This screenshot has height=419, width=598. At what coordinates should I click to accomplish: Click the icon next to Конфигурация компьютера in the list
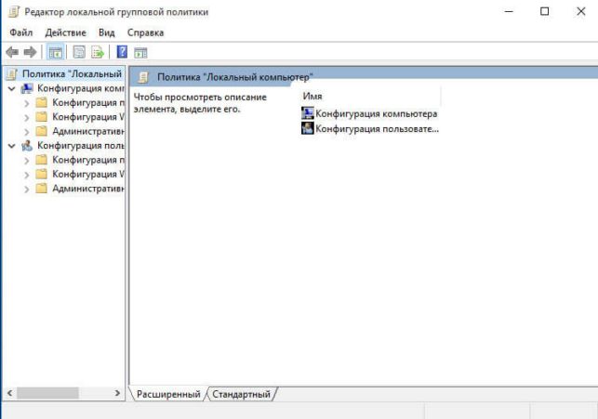tap(308, 113)
